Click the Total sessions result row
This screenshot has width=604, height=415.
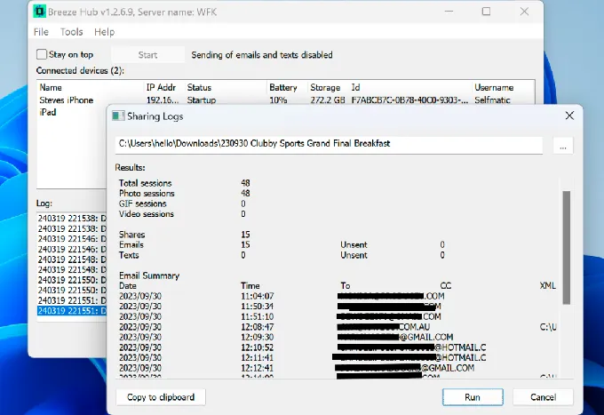coord(184,183)
